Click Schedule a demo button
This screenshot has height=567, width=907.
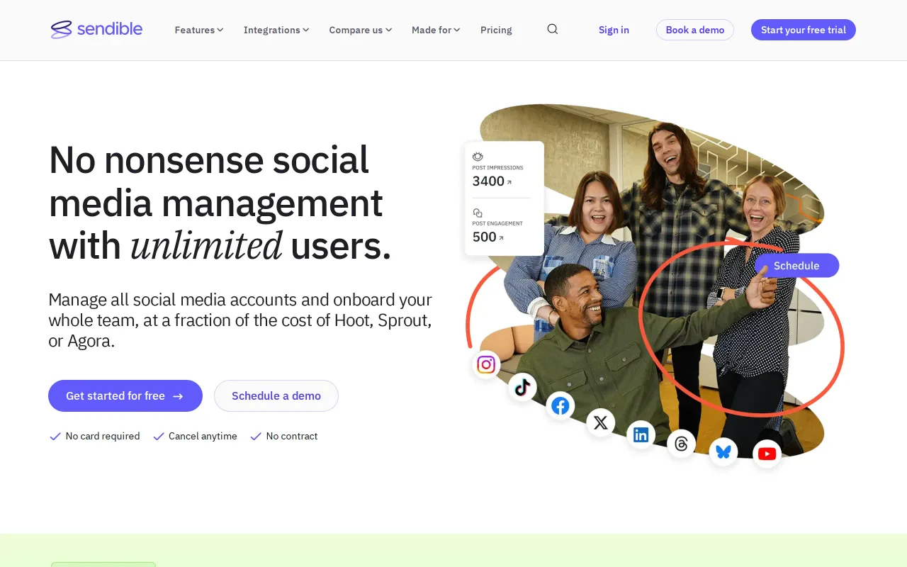(x=276, y=395)
